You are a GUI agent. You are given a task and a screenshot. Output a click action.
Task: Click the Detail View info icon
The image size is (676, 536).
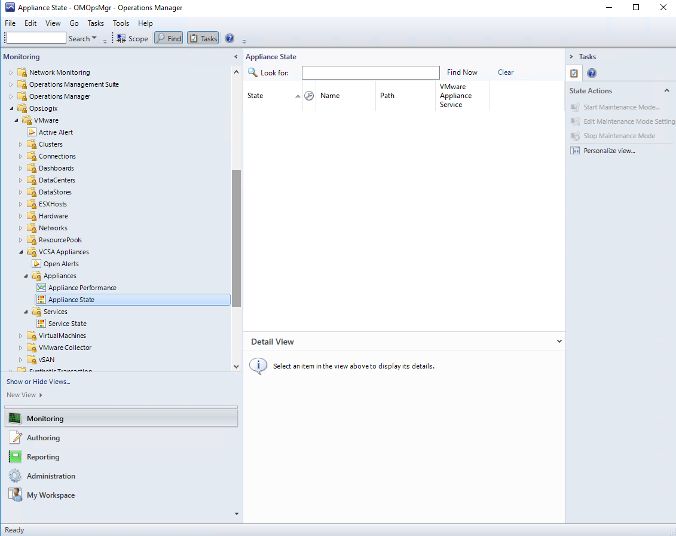pos(258,366)
